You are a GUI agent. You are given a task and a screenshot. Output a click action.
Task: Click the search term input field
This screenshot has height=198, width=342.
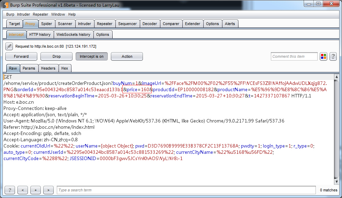click(x=186, y=190)
